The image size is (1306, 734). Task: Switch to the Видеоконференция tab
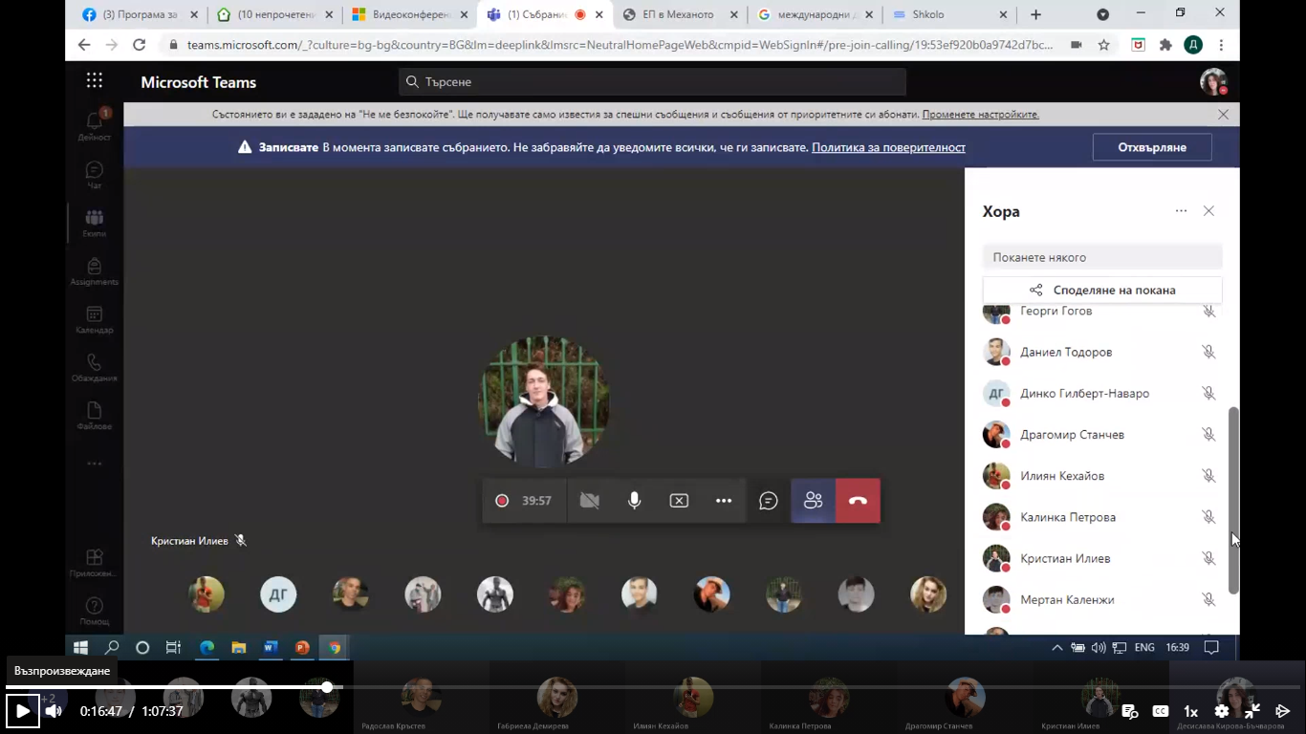[409, 14]
